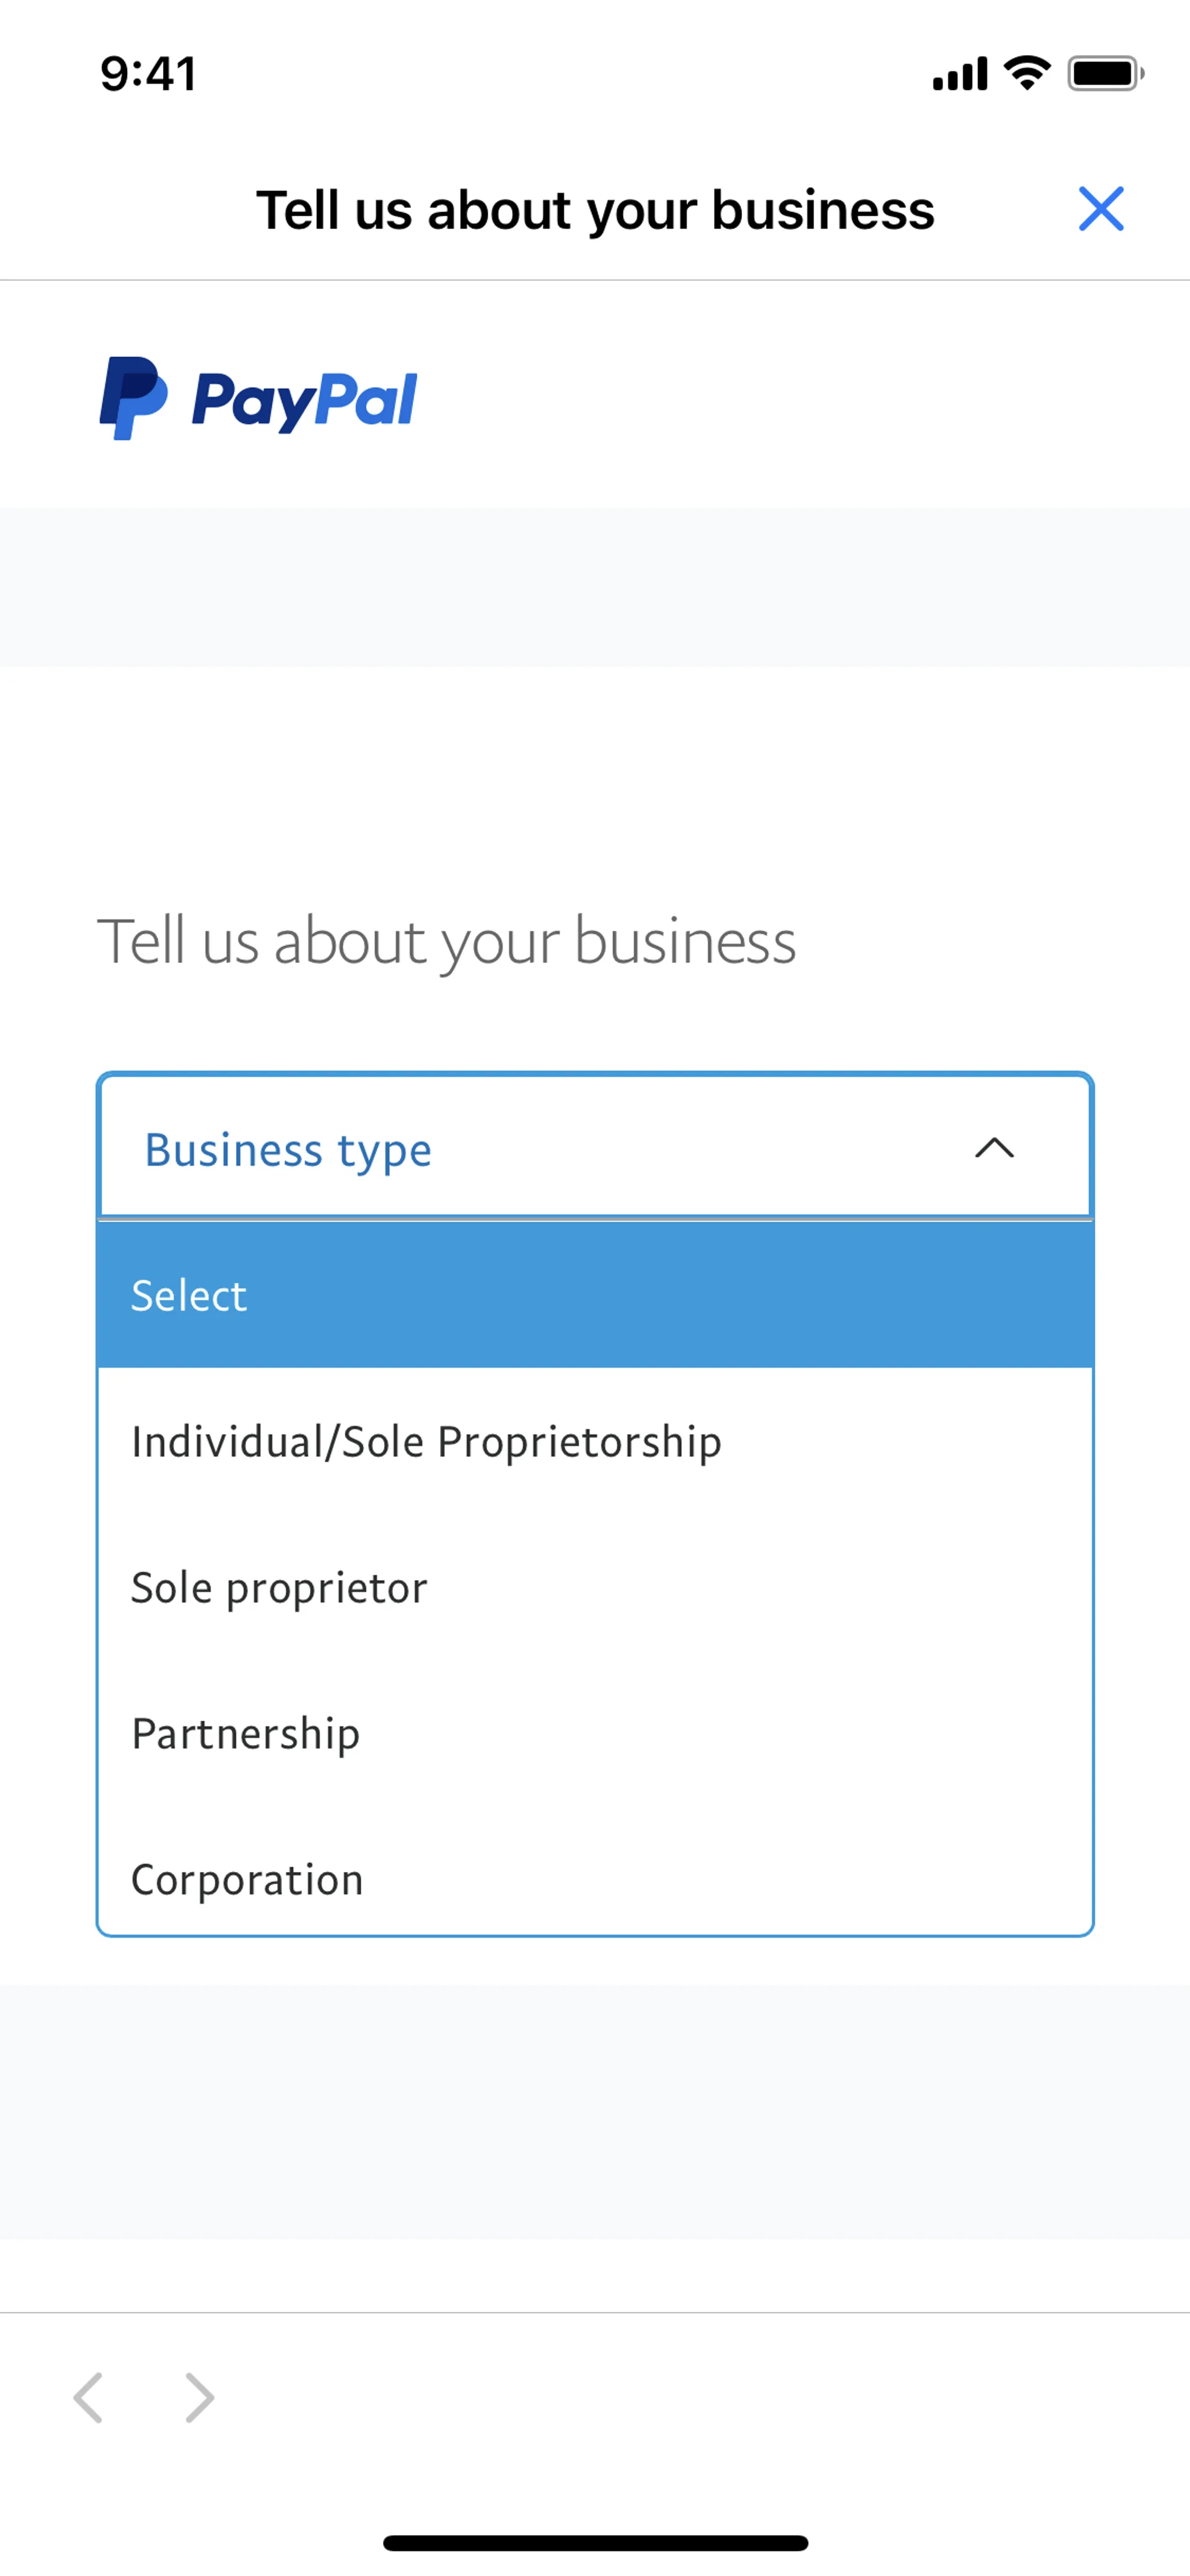Choose the highlighted Select placeholder option
This screenshot has width=1190, height=2576.
coord(594,1295)
